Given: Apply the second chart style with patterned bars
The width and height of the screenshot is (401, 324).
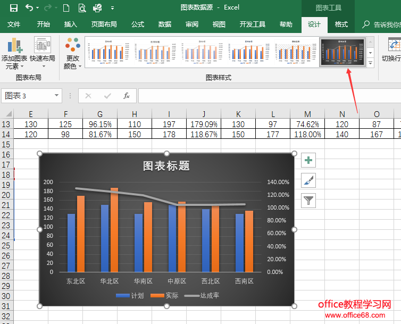Looking at the screenshot, I should [155, 52].
